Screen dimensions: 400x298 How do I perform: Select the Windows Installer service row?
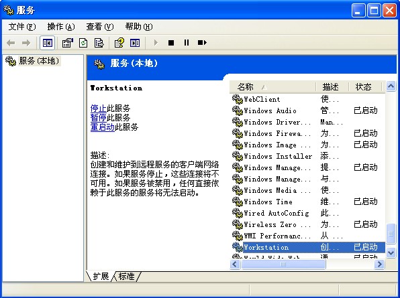click(x=307, y=156)
